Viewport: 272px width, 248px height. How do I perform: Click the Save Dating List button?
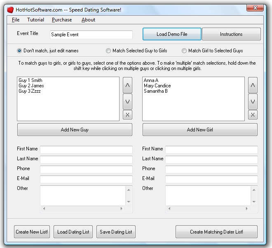(116, 232)
